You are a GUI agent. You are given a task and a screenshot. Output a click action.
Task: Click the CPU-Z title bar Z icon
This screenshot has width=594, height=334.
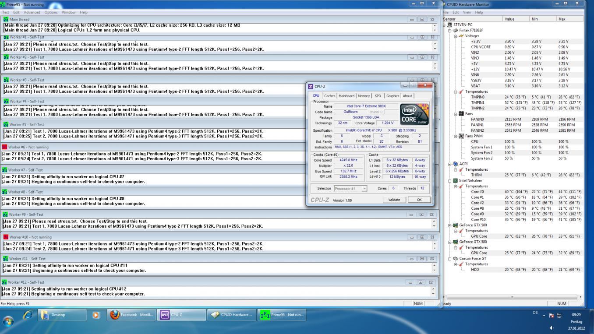tap(311, 87)
